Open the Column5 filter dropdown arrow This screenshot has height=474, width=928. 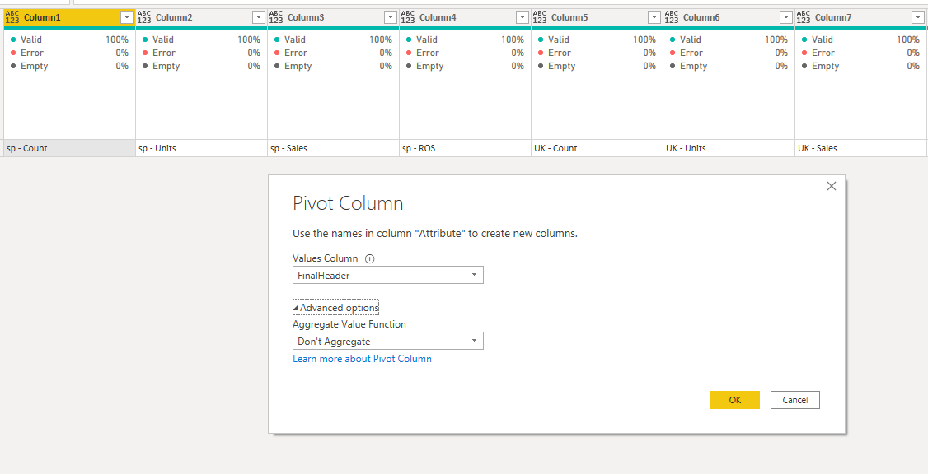654,18
